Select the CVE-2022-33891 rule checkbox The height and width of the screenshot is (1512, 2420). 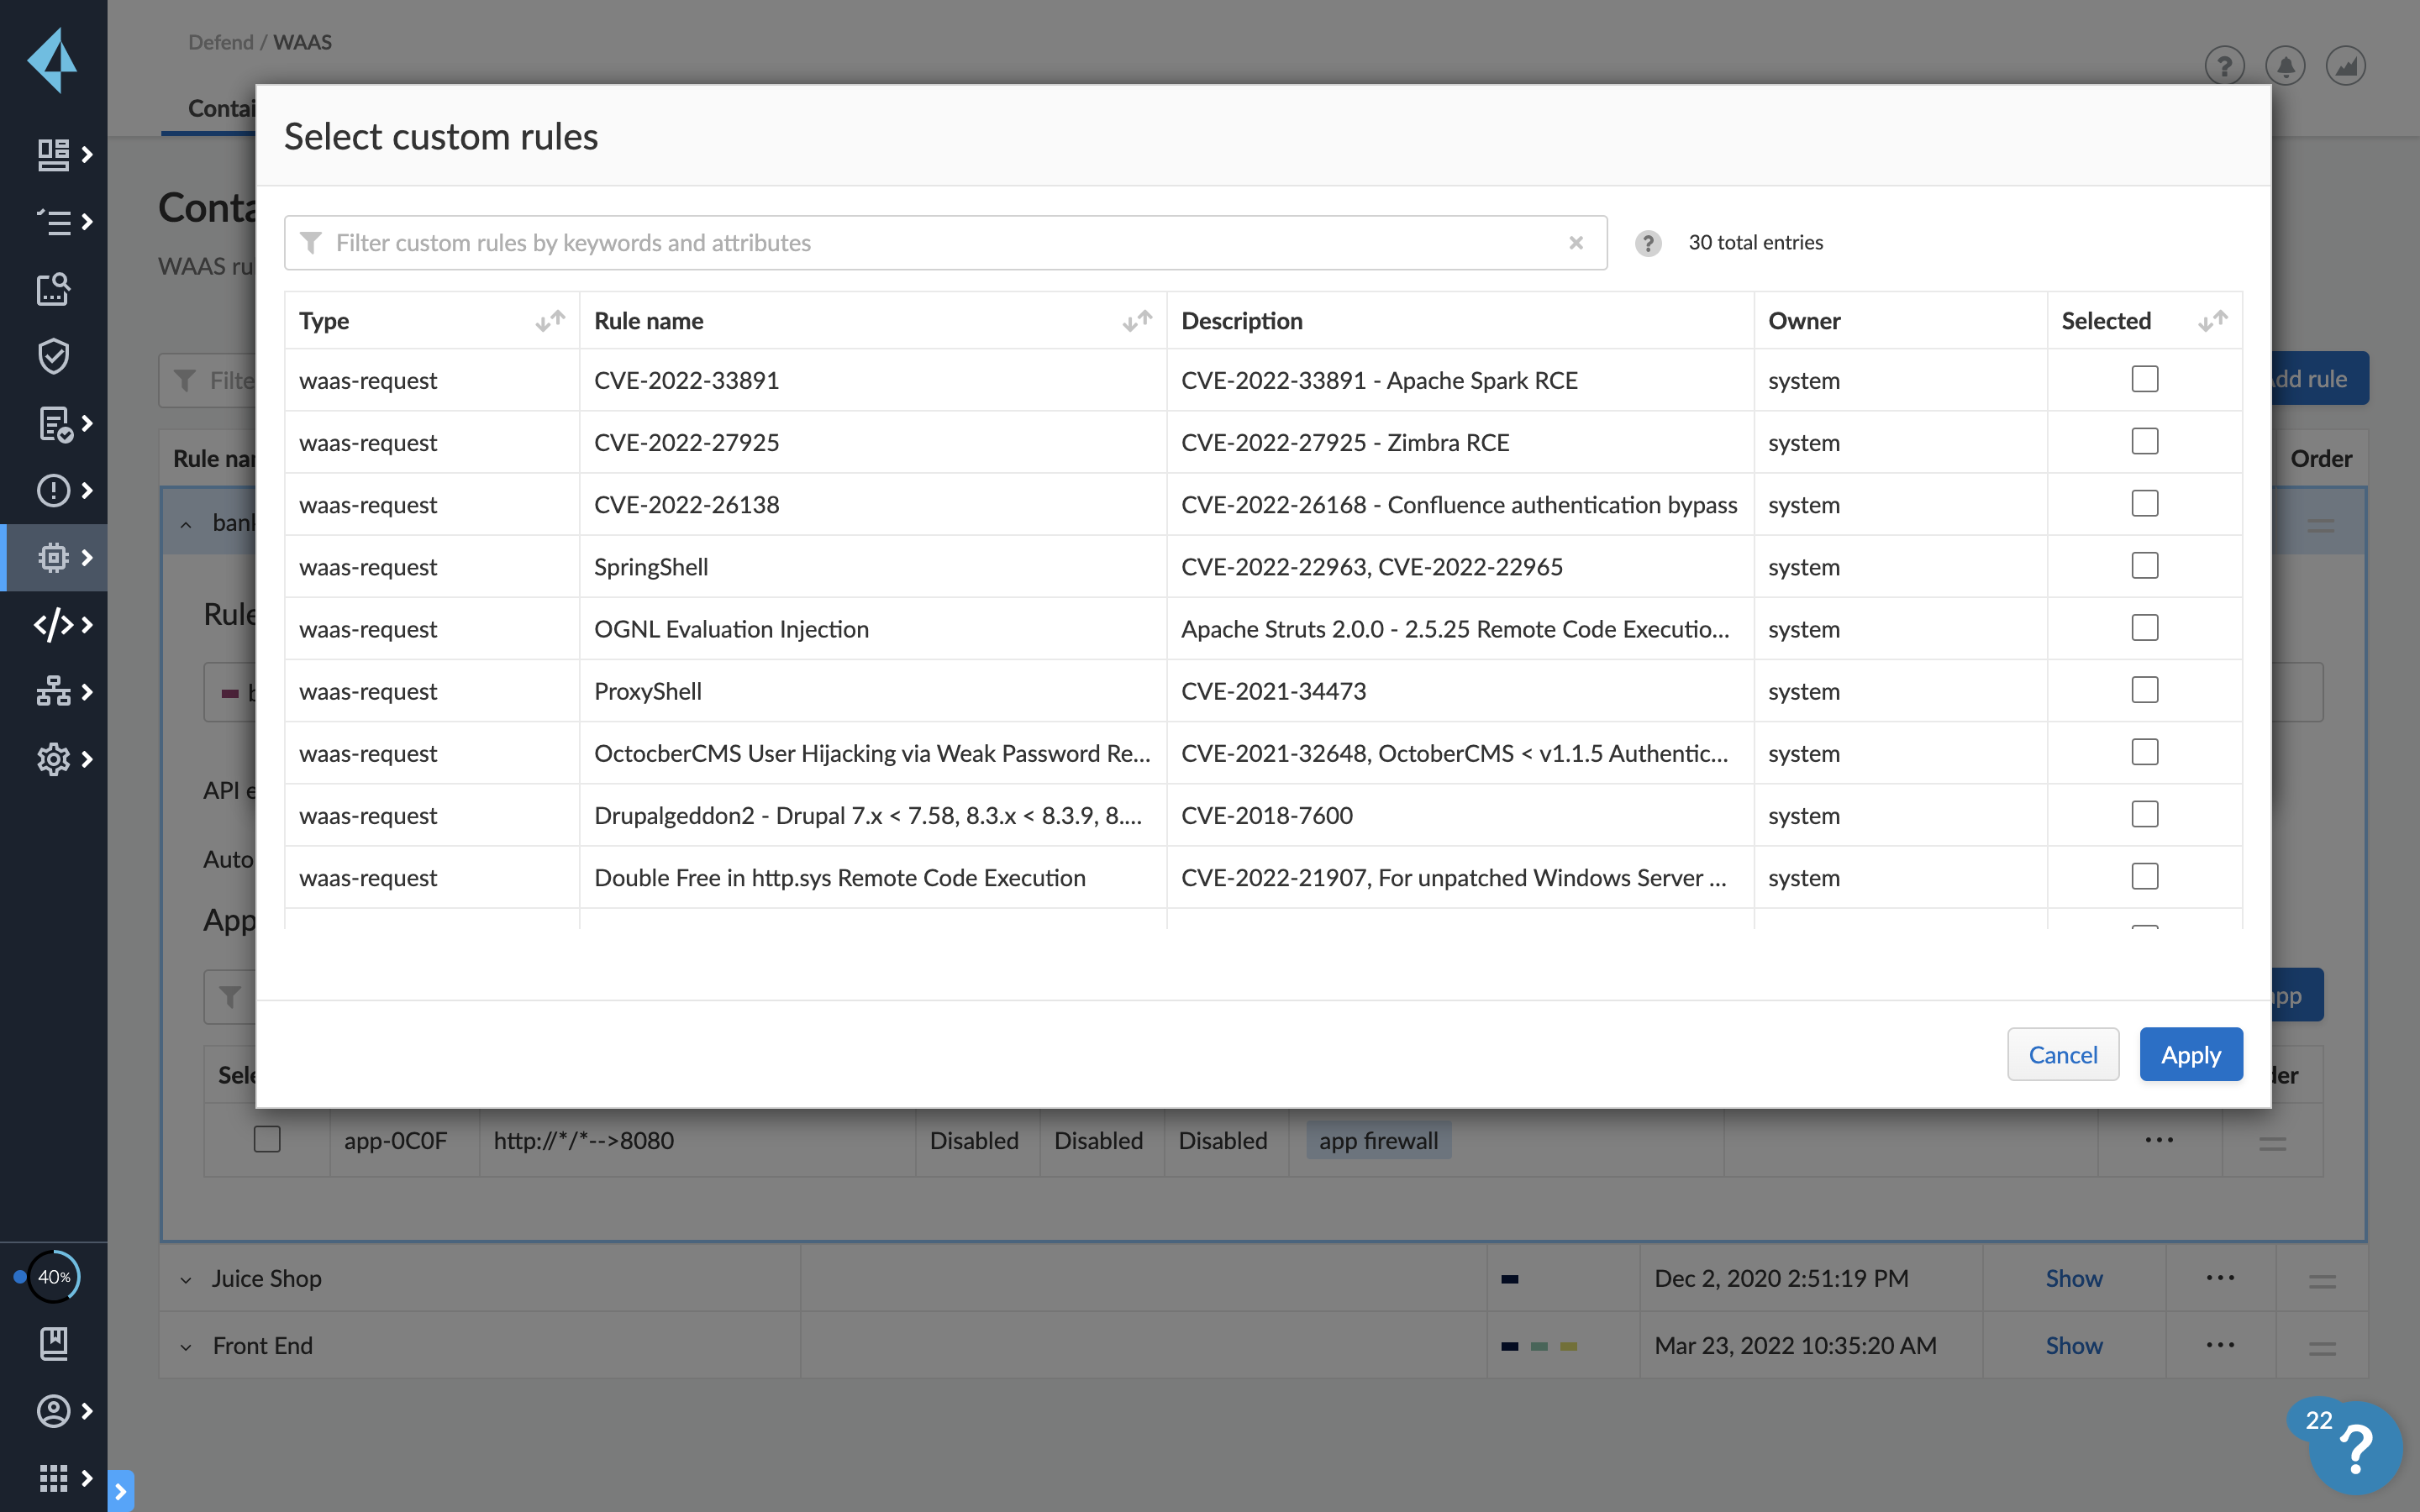click(2144, 379)
